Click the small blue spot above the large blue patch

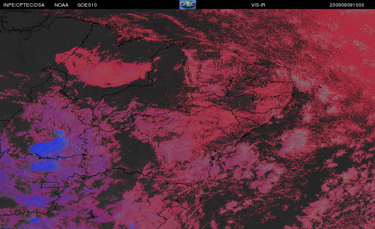(60, 133)
